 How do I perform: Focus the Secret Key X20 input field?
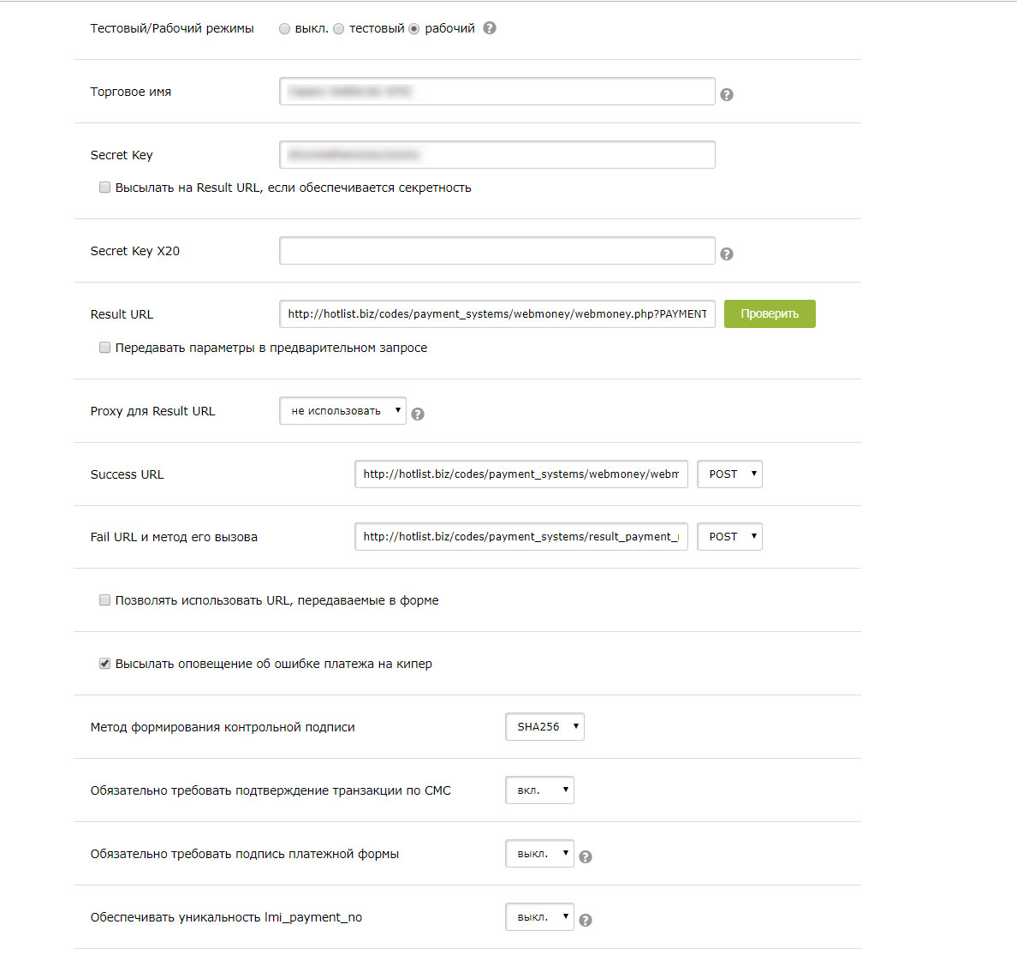tap(497, 251)
